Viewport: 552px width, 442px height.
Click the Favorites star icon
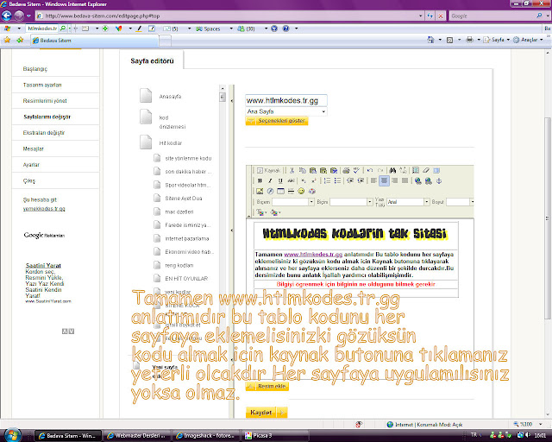click(7, 40)
